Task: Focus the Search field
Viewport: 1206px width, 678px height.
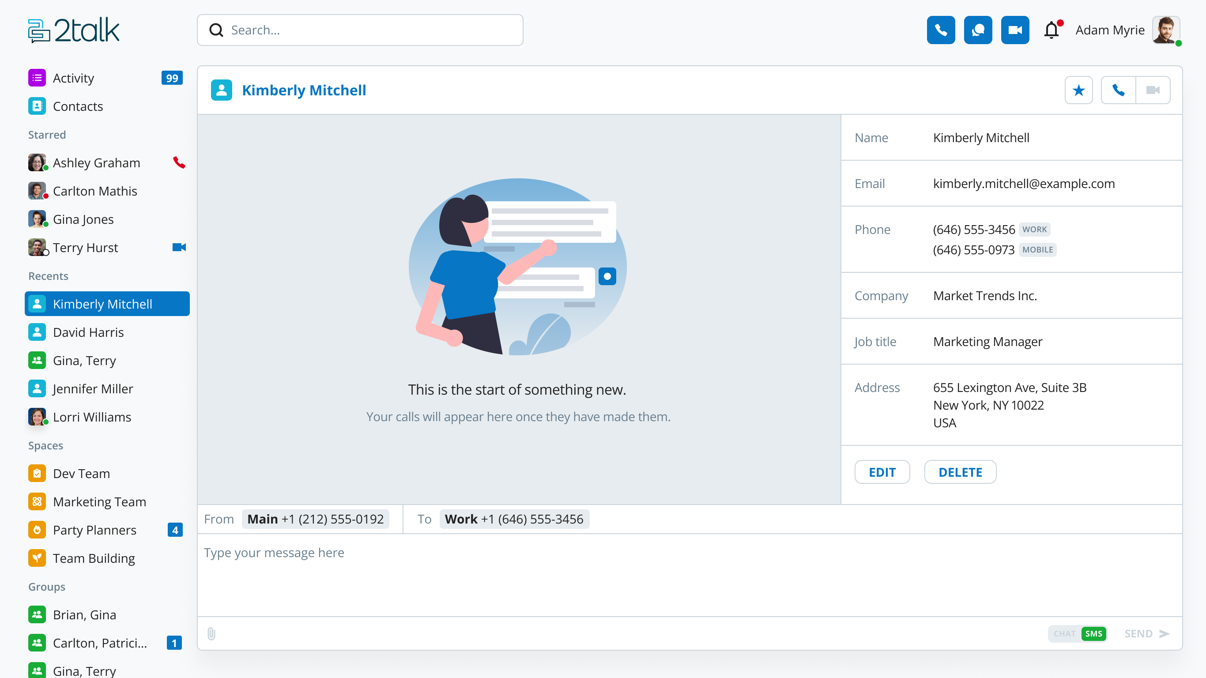Action: (360, 30)
